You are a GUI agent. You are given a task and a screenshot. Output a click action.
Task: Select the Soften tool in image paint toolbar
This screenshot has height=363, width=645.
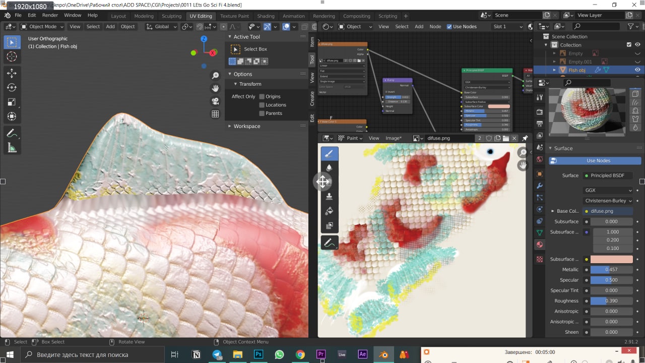pyautogui.click(x=330, y=168)
